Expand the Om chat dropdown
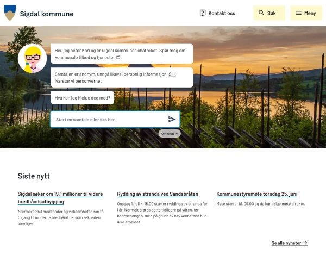This screenshot has height=261, width=326. [170, 134]
